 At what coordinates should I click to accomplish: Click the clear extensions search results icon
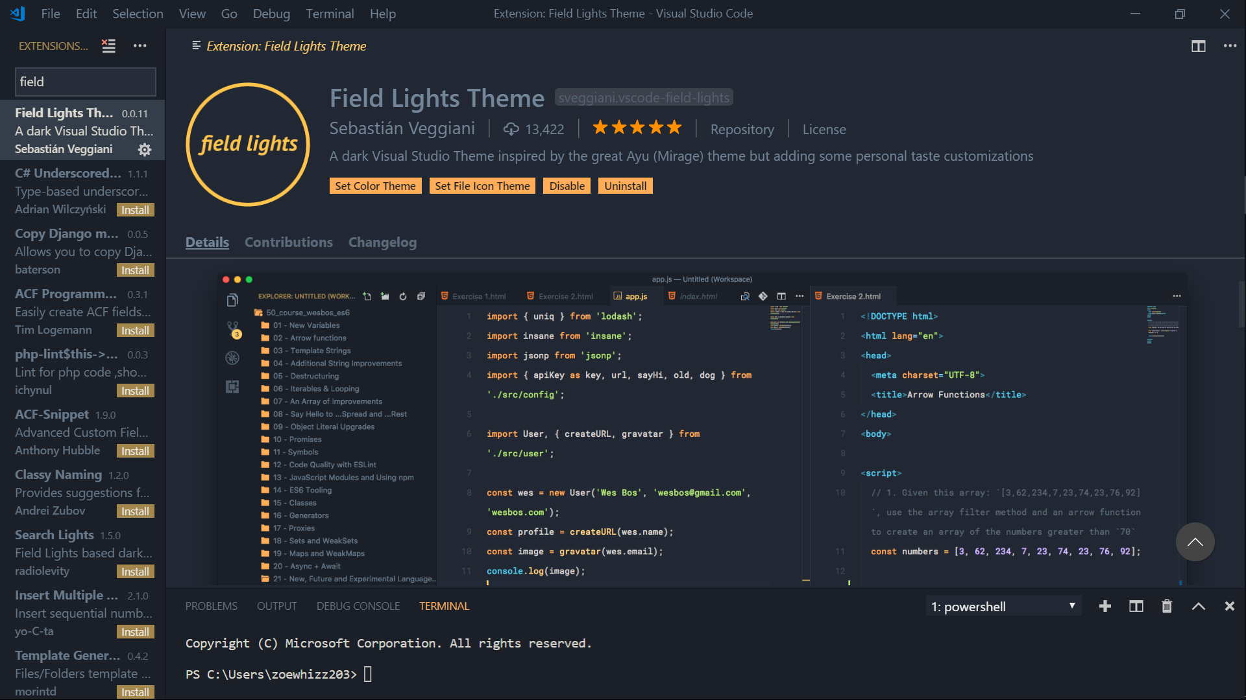[108, 46]
